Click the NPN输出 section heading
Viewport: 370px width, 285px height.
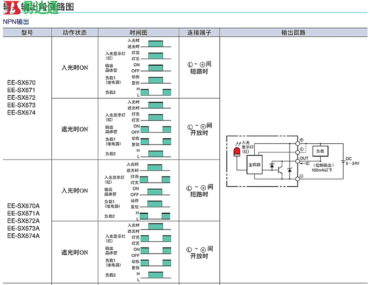click(16, 22)
